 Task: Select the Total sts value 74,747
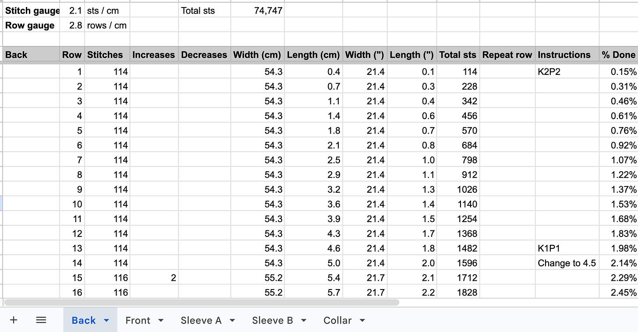(257, 10)
